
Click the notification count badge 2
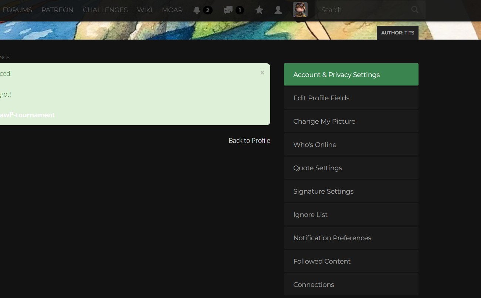(x=207, y=10)
